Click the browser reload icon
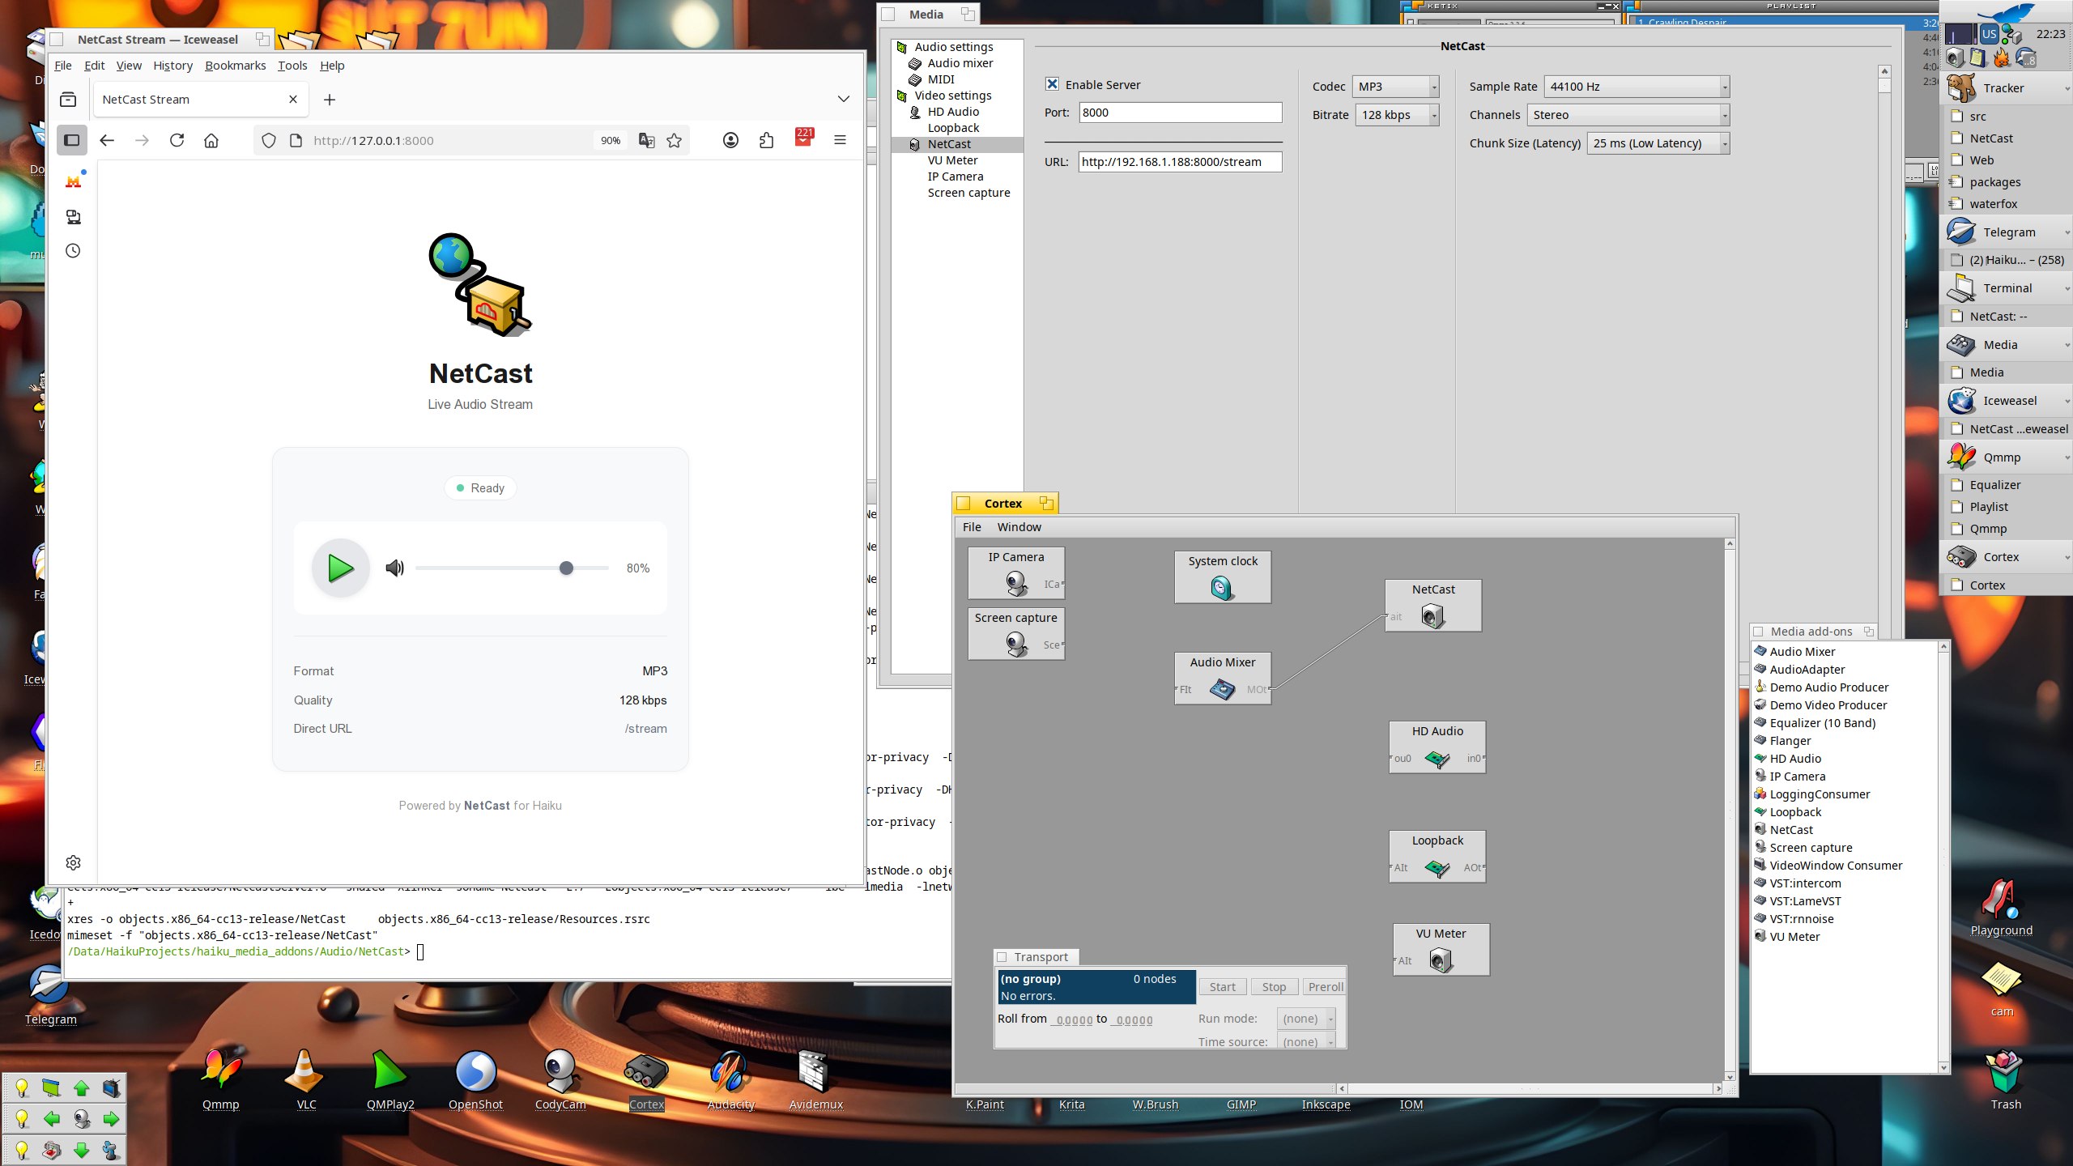The height and width of the screenshot is (1166, 2073). point(177,140)
